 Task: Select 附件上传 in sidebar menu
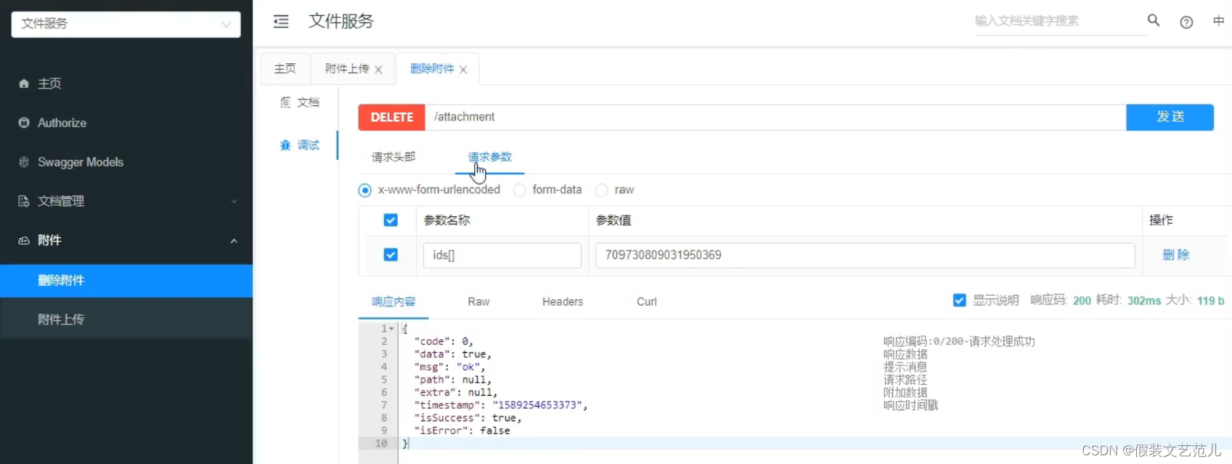pyautogui.click(x=126, y=319)
